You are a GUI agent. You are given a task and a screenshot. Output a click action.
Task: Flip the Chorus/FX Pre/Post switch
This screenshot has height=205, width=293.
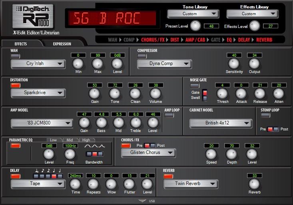pos(150,146)
